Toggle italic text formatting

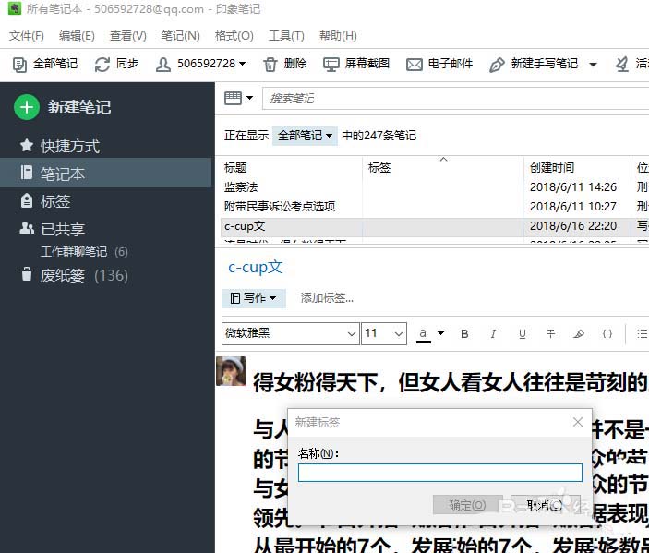point(493,333)
